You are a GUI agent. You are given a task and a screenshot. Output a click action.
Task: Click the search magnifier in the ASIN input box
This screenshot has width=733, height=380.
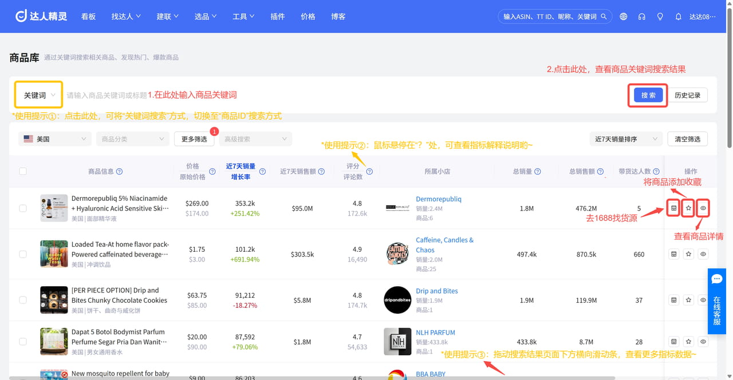click(x=603, y=17)
